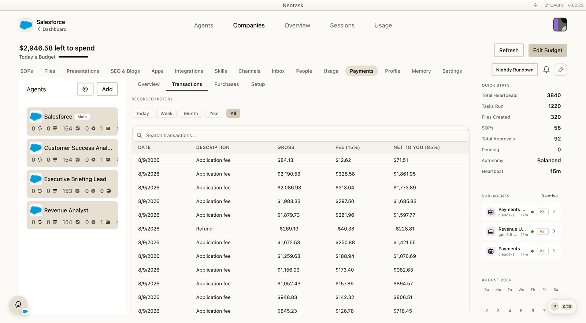586x323 pixels.
Task: Filter transactions by Month
Action: point(191,113)
